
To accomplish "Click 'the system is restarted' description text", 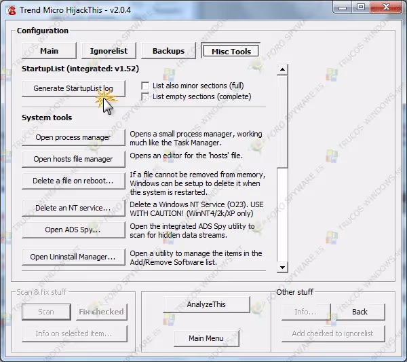I will tap(169, 193).
